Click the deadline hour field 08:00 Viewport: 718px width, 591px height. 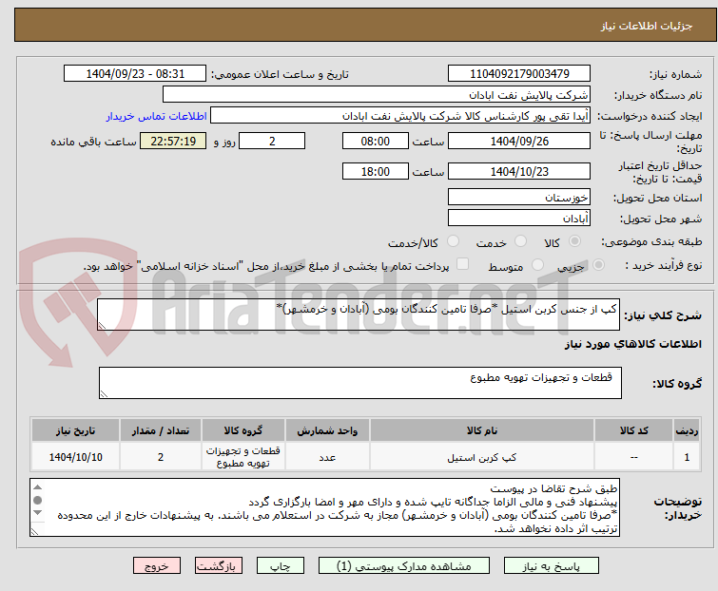375,141
